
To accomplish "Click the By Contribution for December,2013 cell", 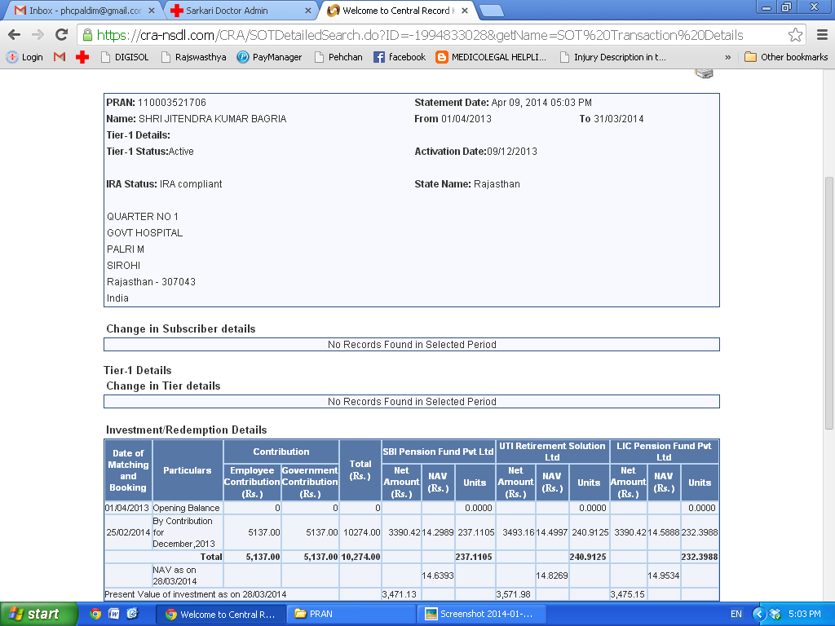I will [x=188, y=532].
